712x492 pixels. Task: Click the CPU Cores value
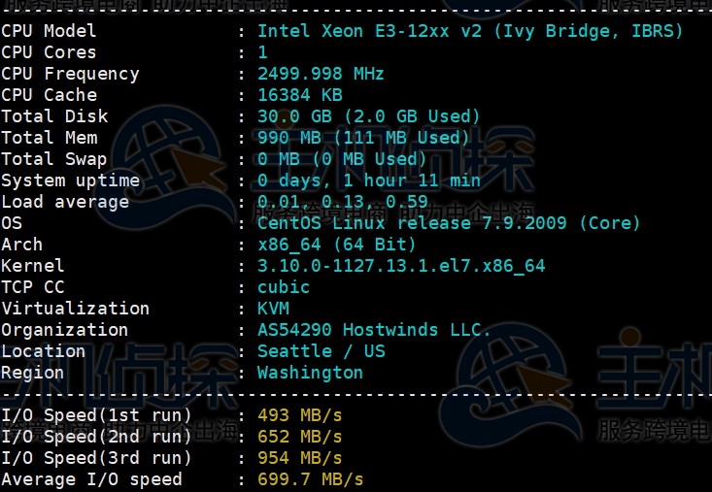click(x=262, y=52)
